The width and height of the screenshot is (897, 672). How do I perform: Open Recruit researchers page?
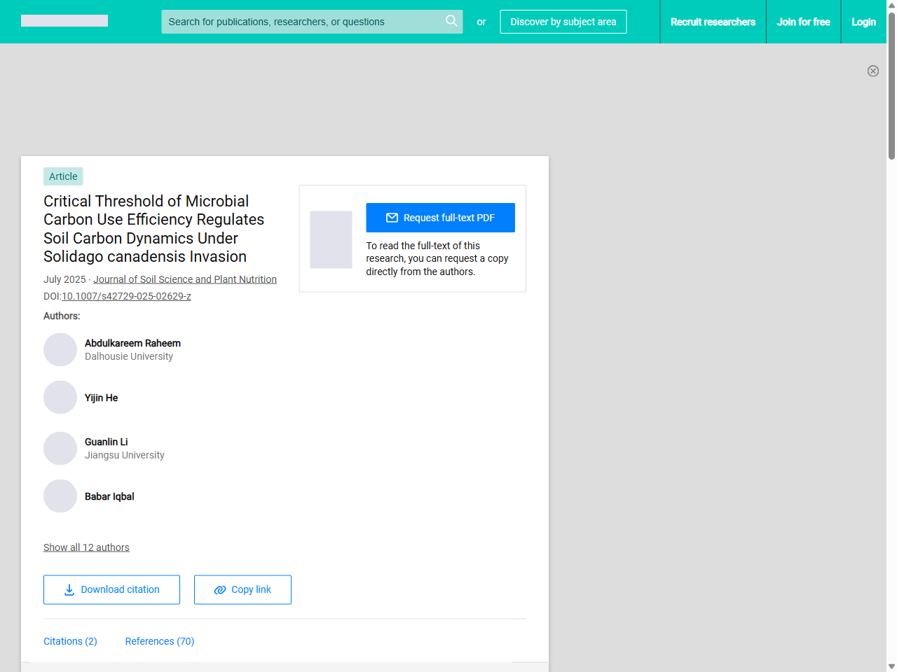(713, 22)
